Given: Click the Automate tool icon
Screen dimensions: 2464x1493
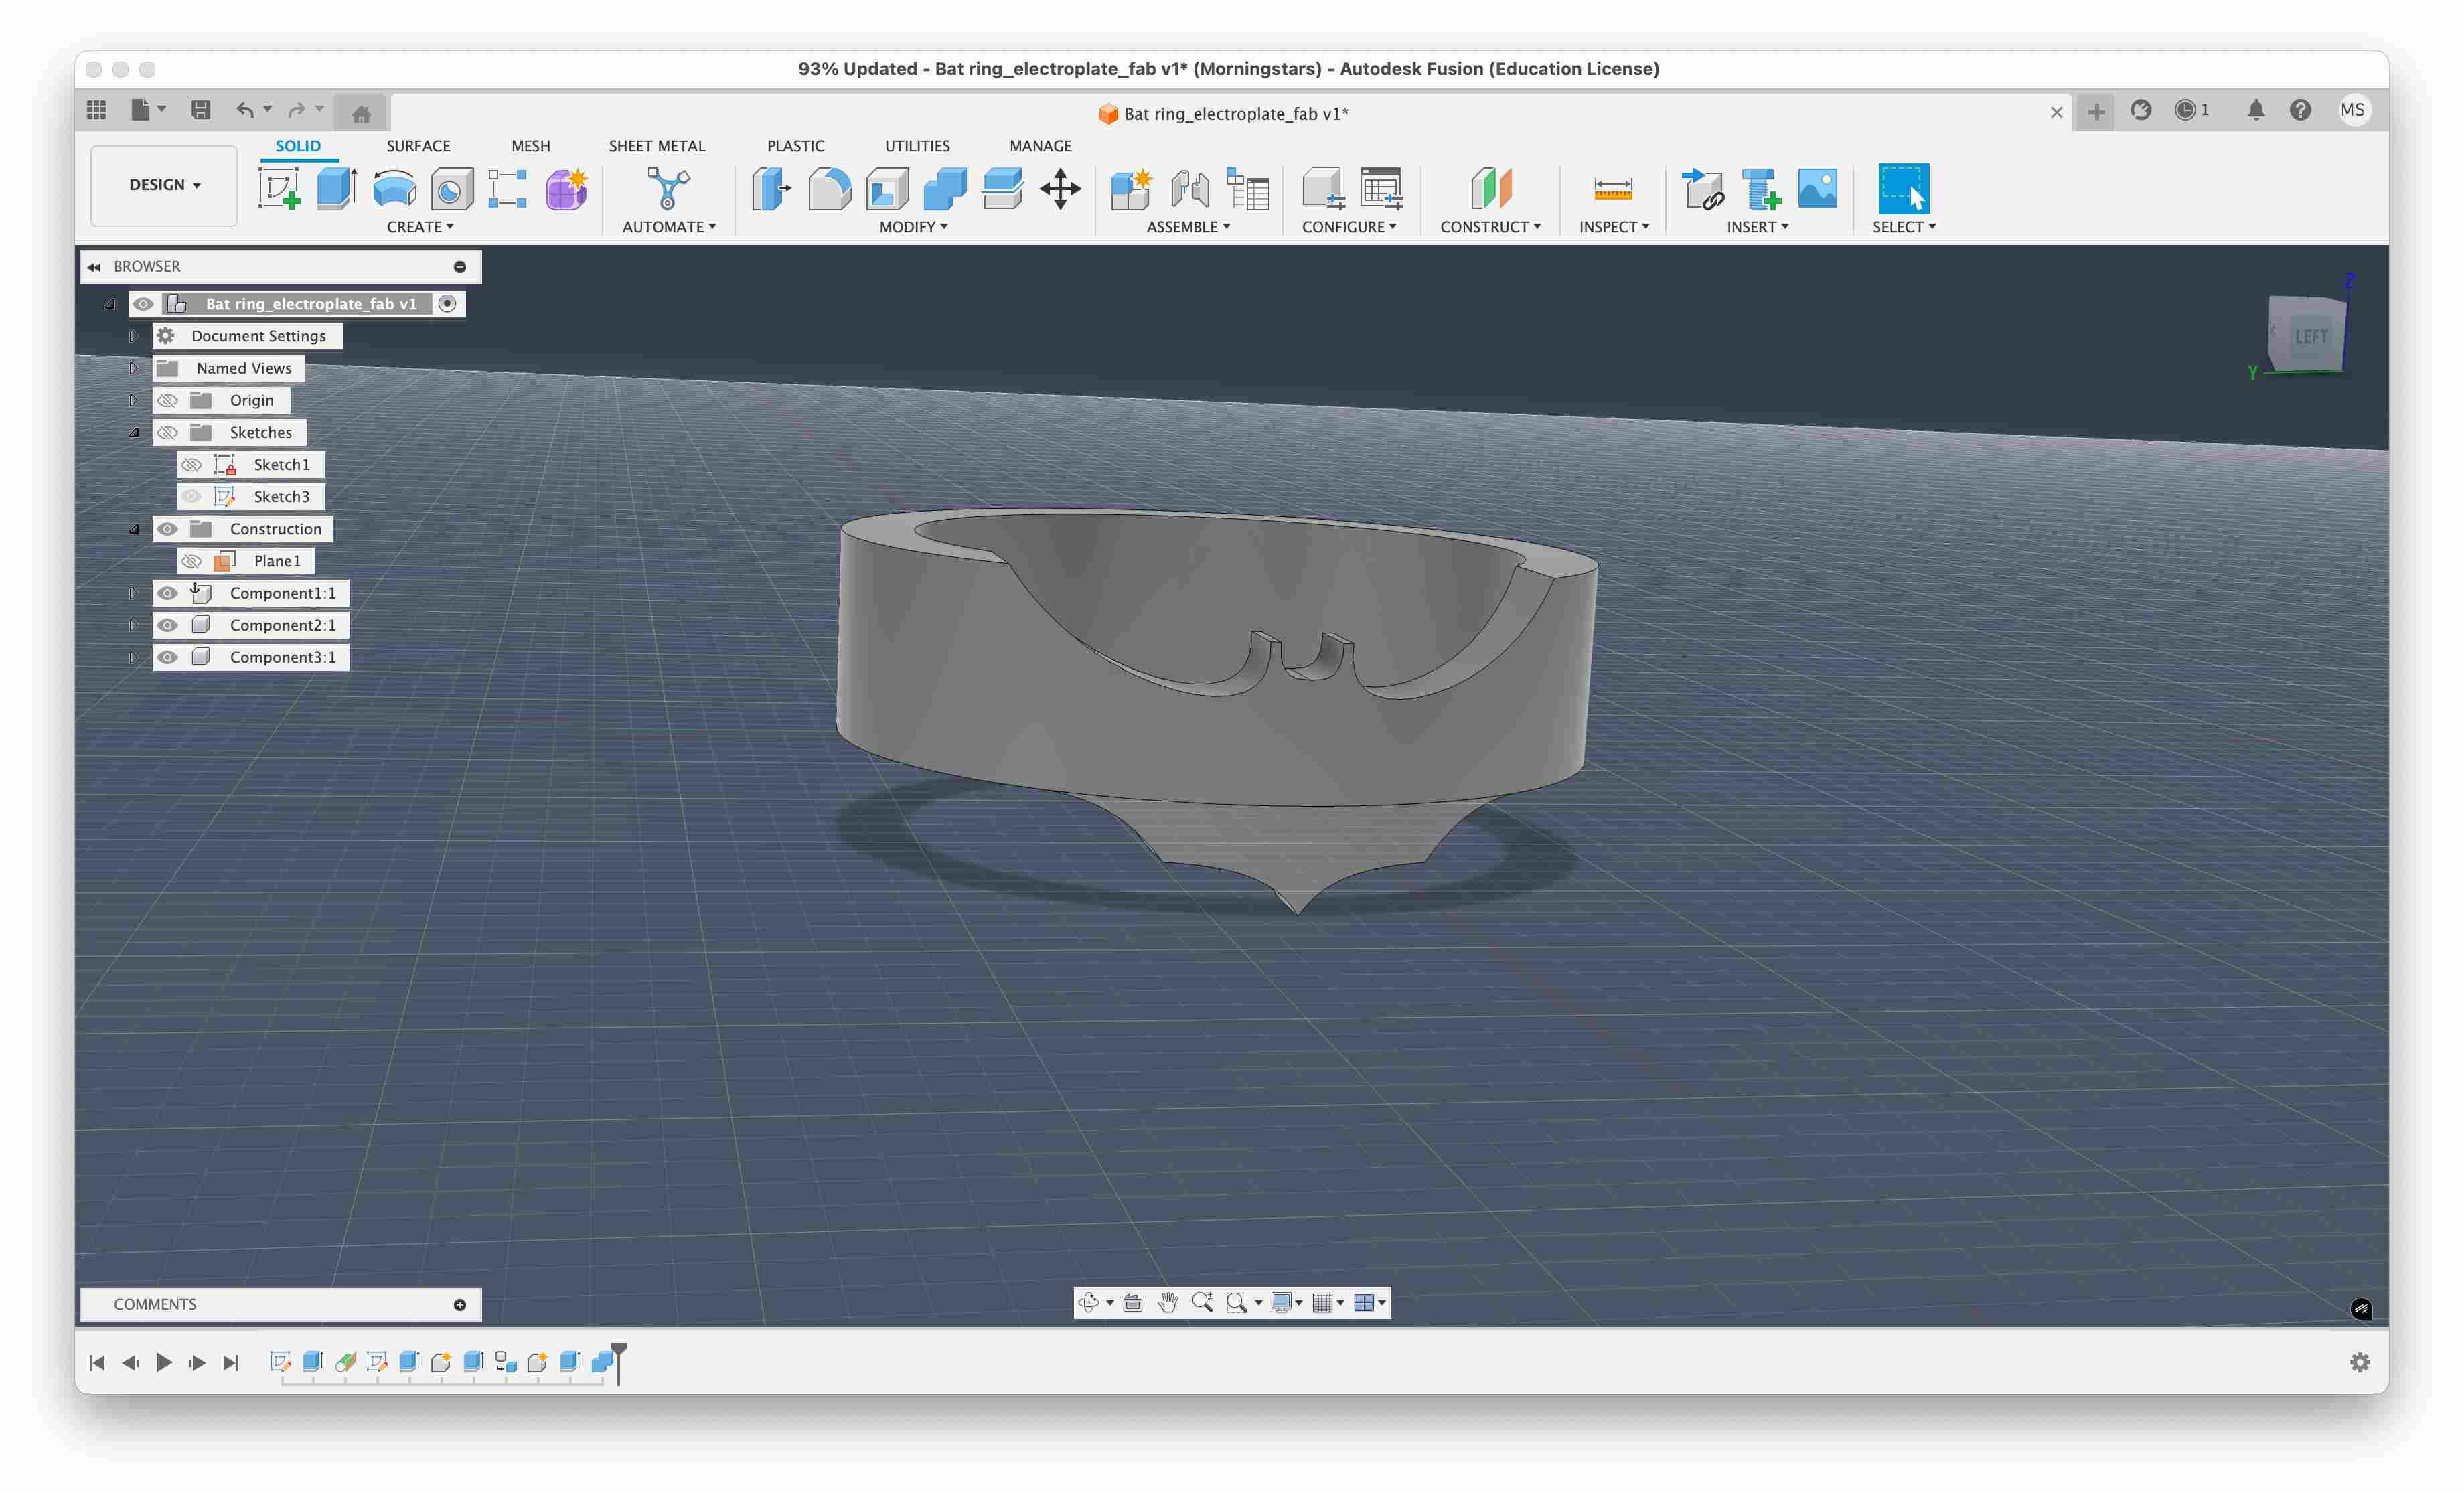Looking at the screenshot, I should tap(668, 188).
